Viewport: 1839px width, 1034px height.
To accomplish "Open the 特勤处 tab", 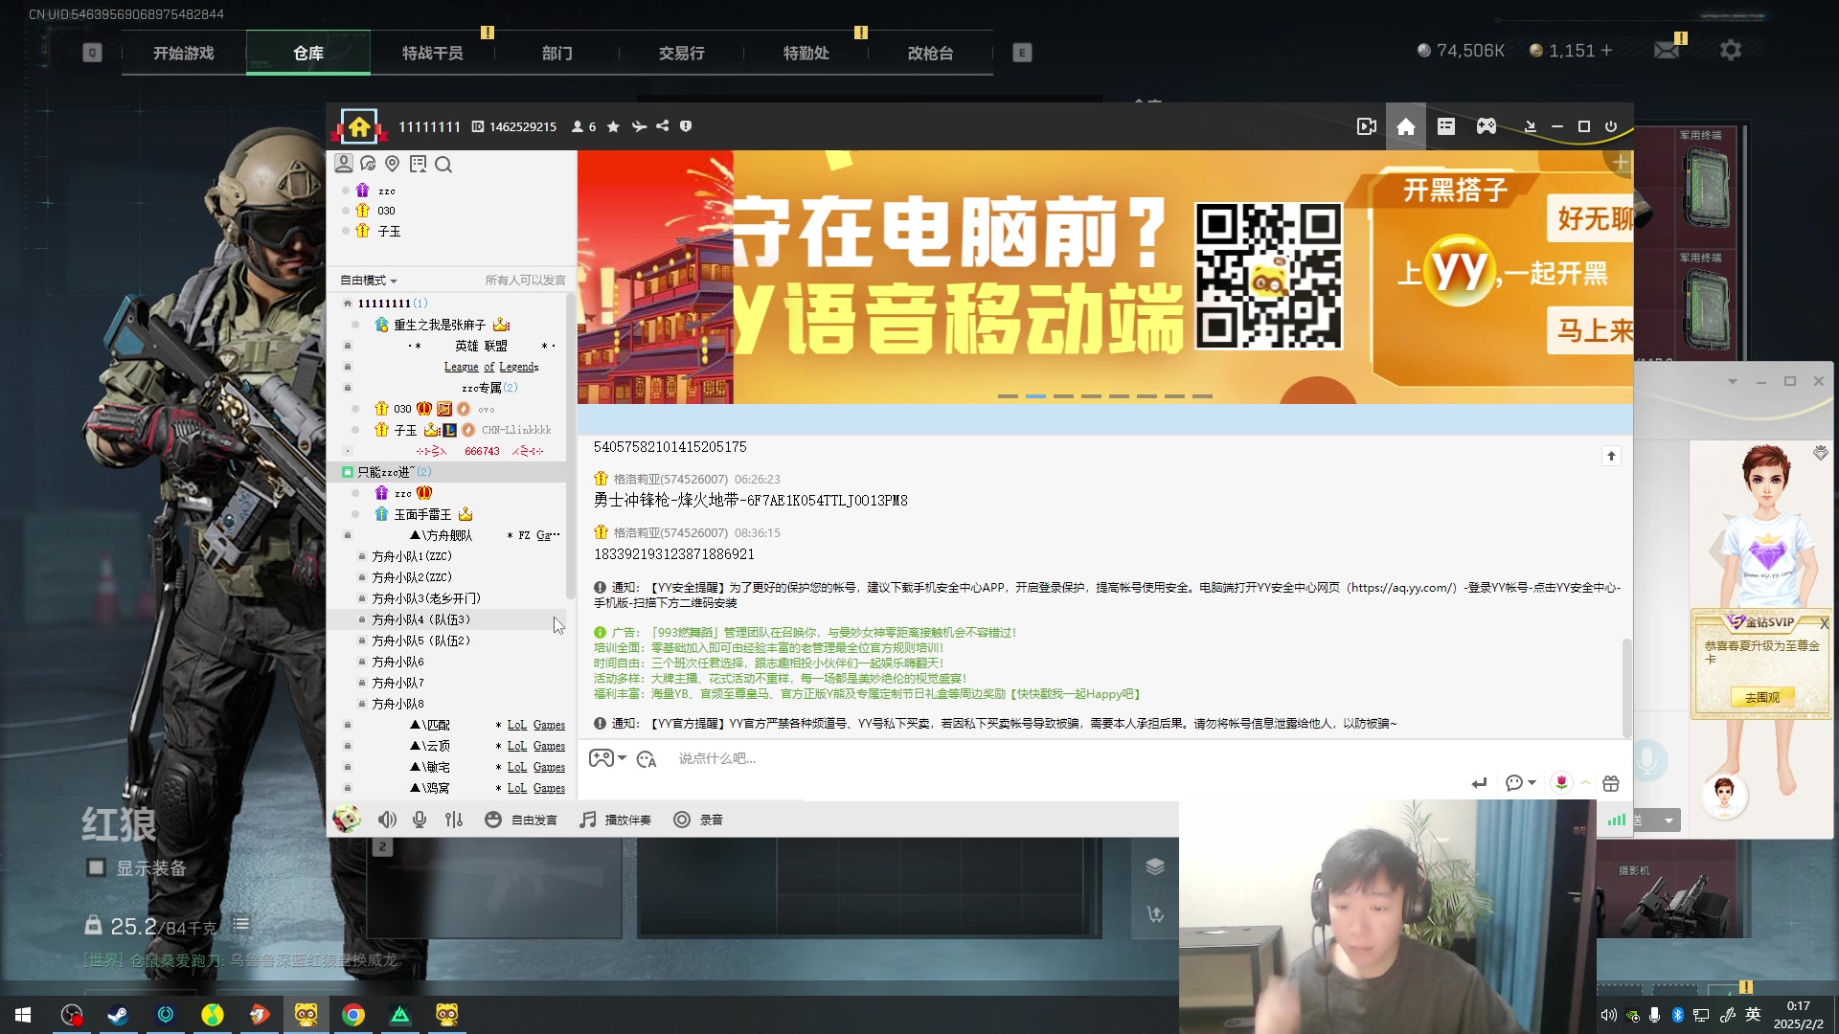I will click(806, 53).
